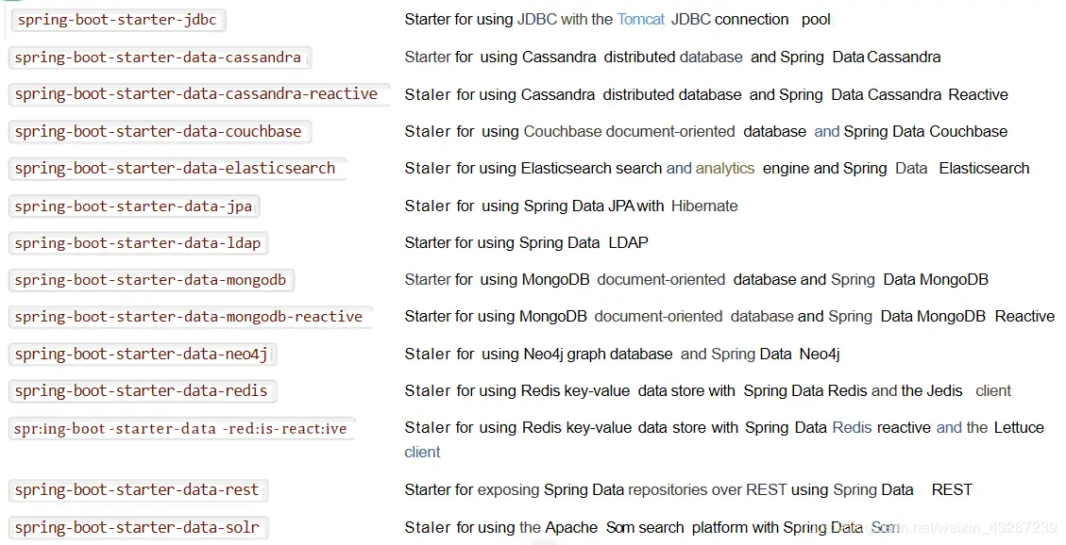Click spring-boot-starter-data-mongodb-reactive label
1066x545 pixels.
190,317
